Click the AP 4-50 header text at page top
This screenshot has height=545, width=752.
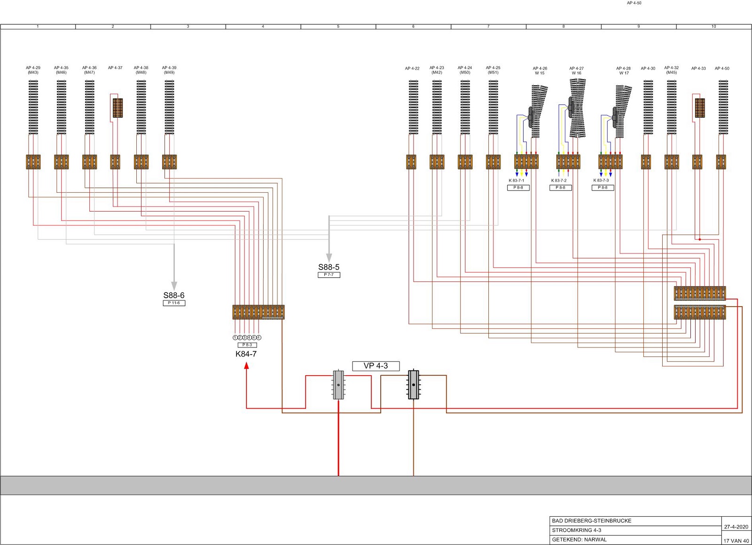click(x=634, y=3)
